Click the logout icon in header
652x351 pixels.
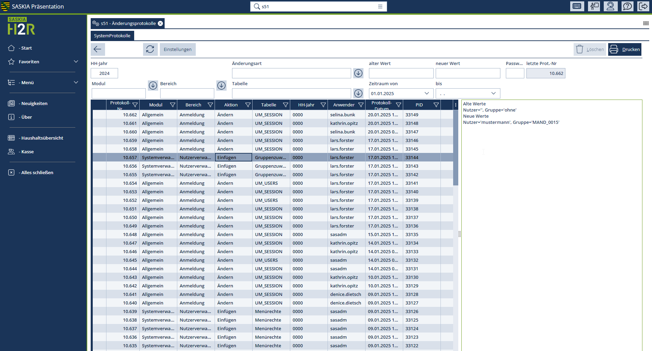point(643,6)
